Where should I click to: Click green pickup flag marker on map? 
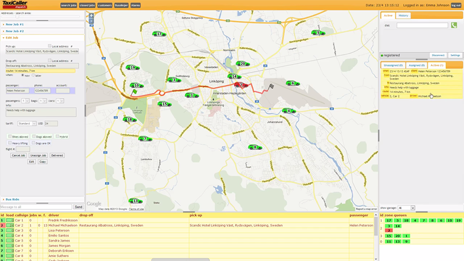pos(134,92)
